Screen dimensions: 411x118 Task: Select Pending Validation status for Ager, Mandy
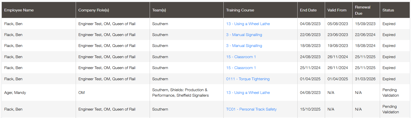point(391,93)
